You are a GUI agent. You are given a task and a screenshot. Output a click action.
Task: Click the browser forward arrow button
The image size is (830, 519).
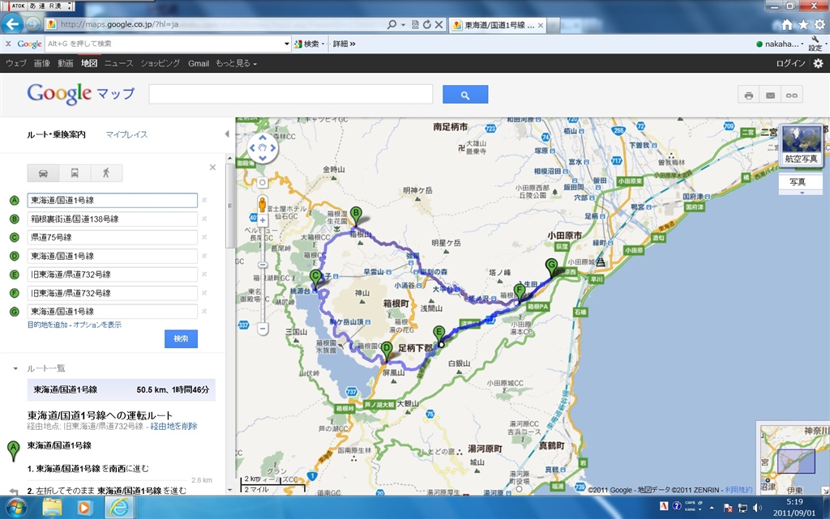[32, 24]
